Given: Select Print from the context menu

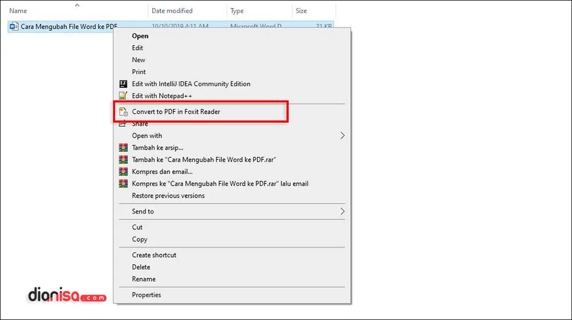Looking at the screenshot, I should tap(138, 72).
